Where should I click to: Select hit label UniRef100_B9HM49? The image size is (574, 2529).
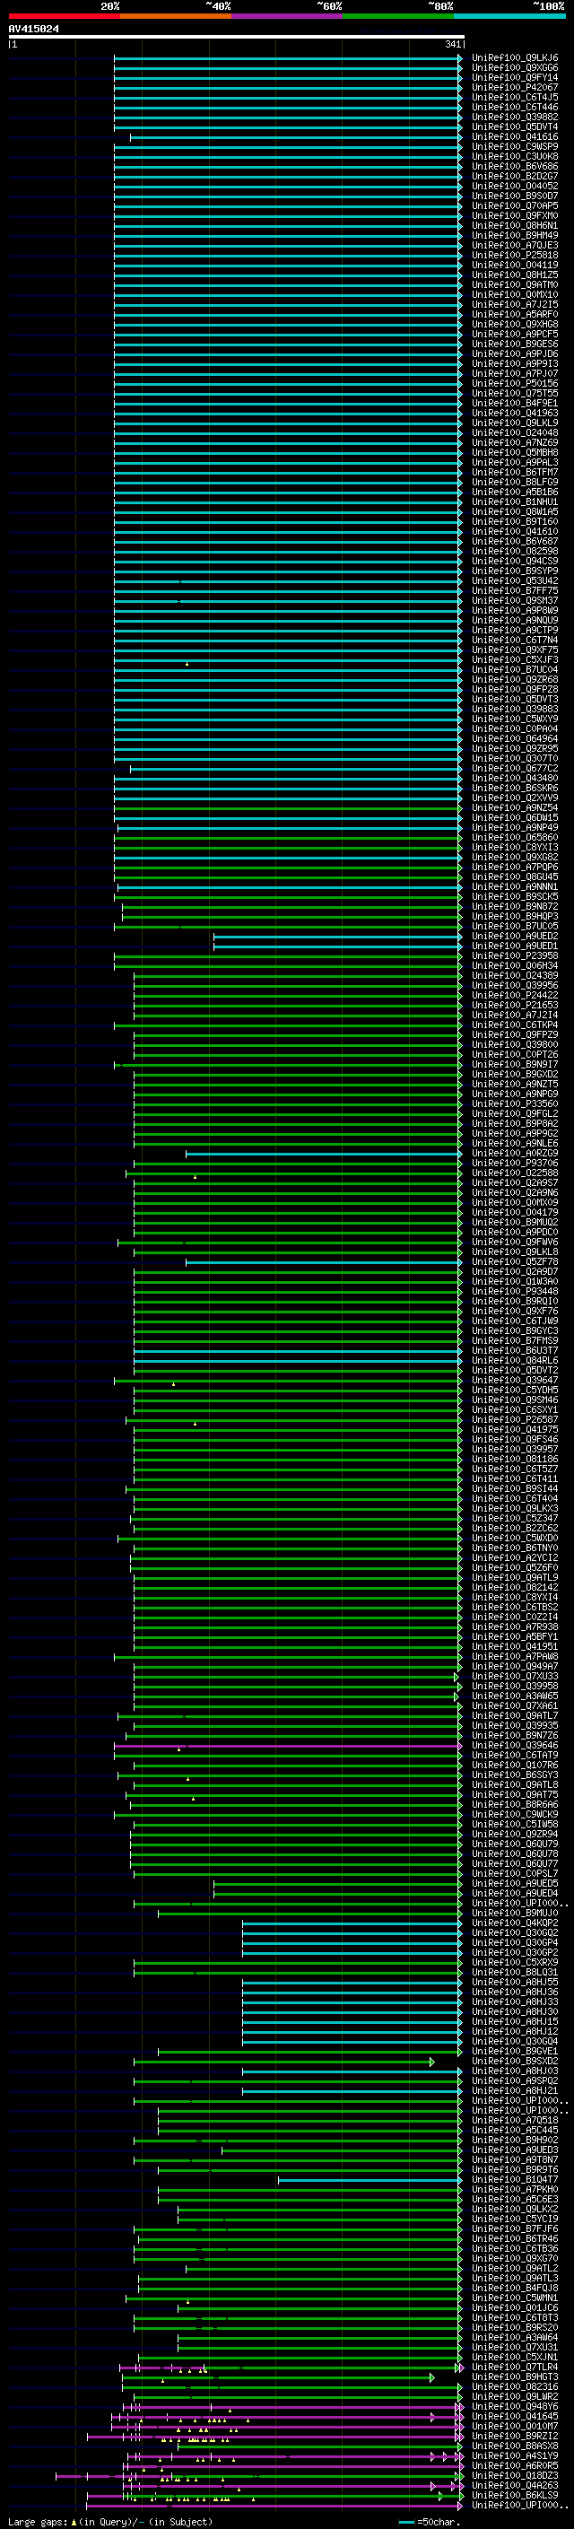515,235
